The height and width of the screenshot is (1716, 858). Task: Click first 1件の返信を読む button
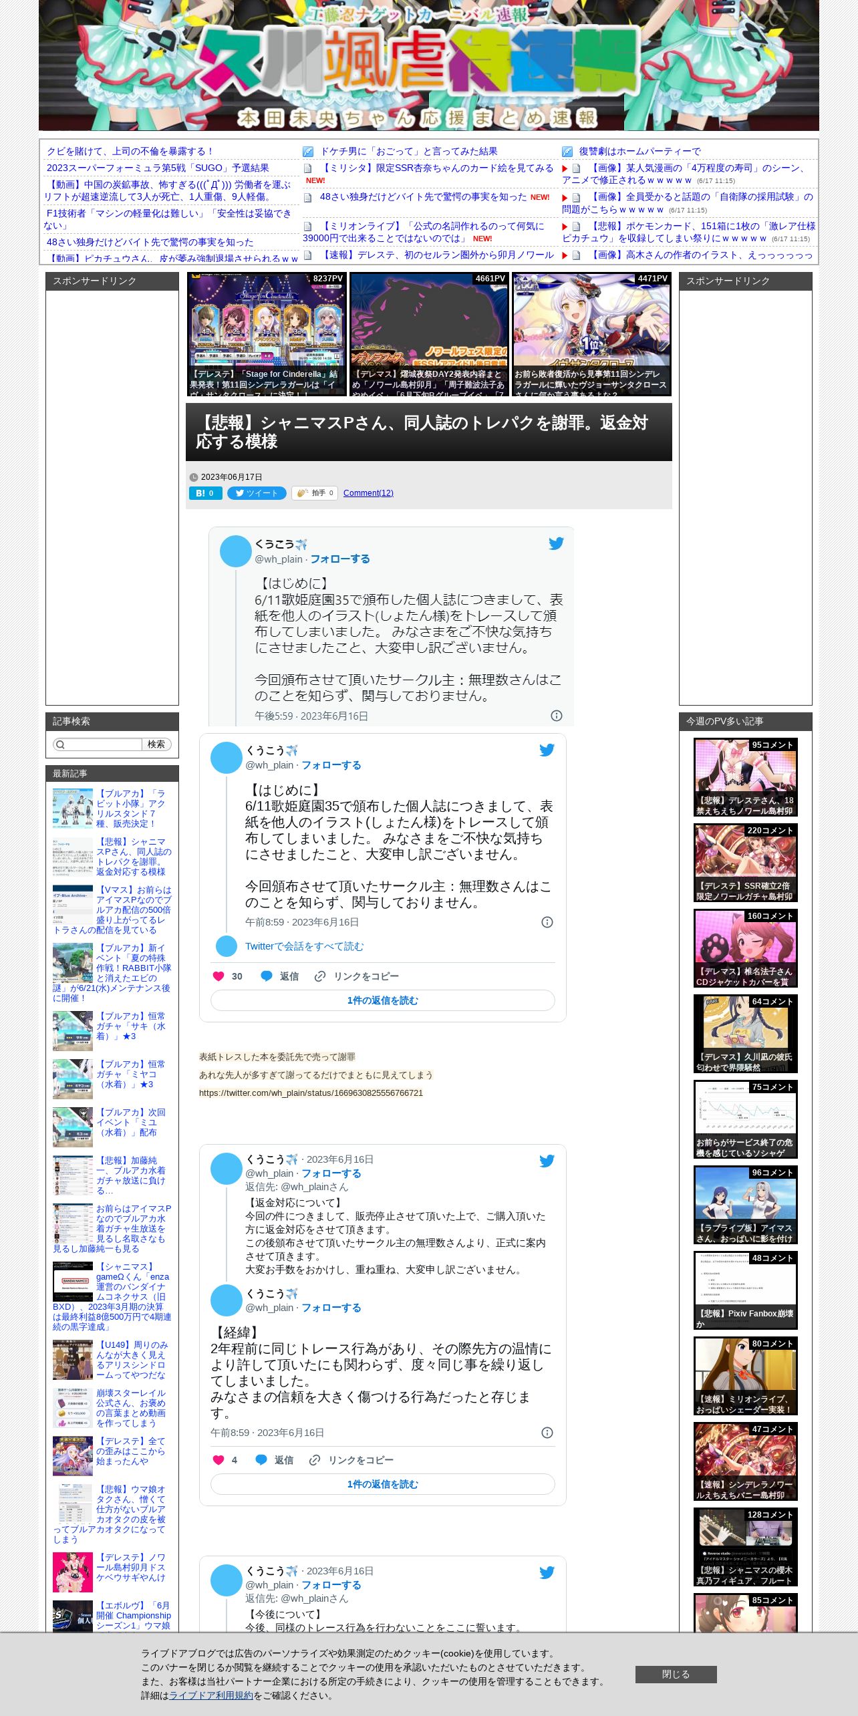click(383, 1000)
